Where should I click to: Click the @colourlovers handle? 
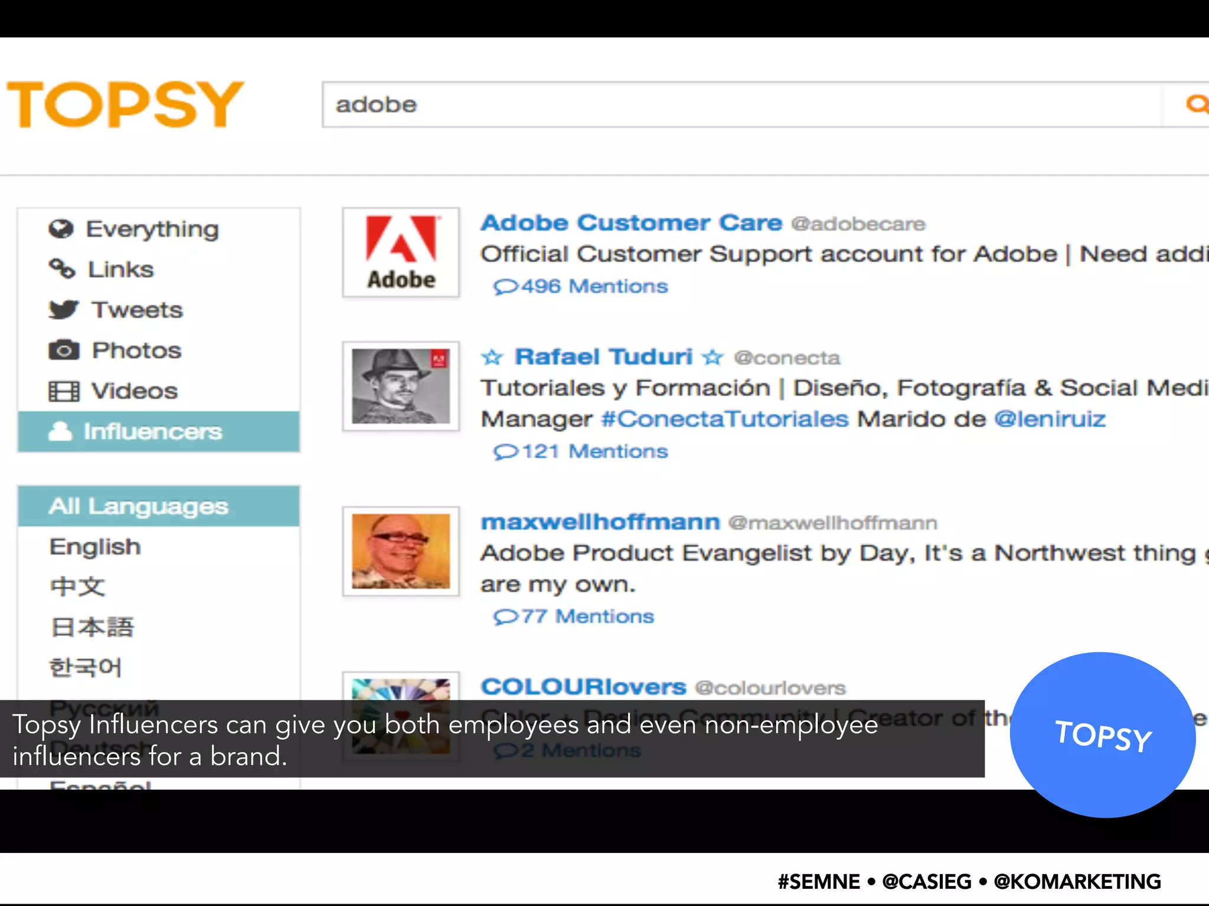click(x=770, y=688)
